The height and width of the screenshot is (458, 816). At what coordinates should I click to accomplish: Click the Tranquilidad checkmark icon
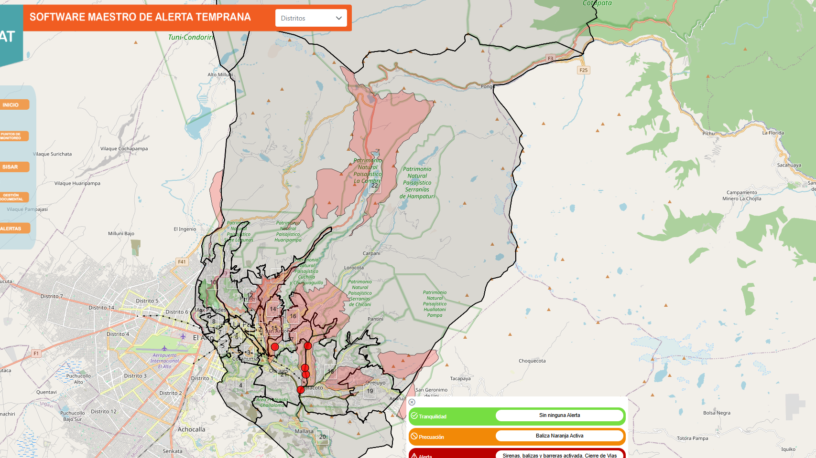point(414,416)
